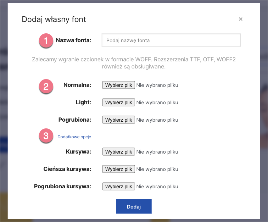Click the numbered badge 3 icon
The width and height of the screenshot is (268, 222).
[x=46, y=136]
